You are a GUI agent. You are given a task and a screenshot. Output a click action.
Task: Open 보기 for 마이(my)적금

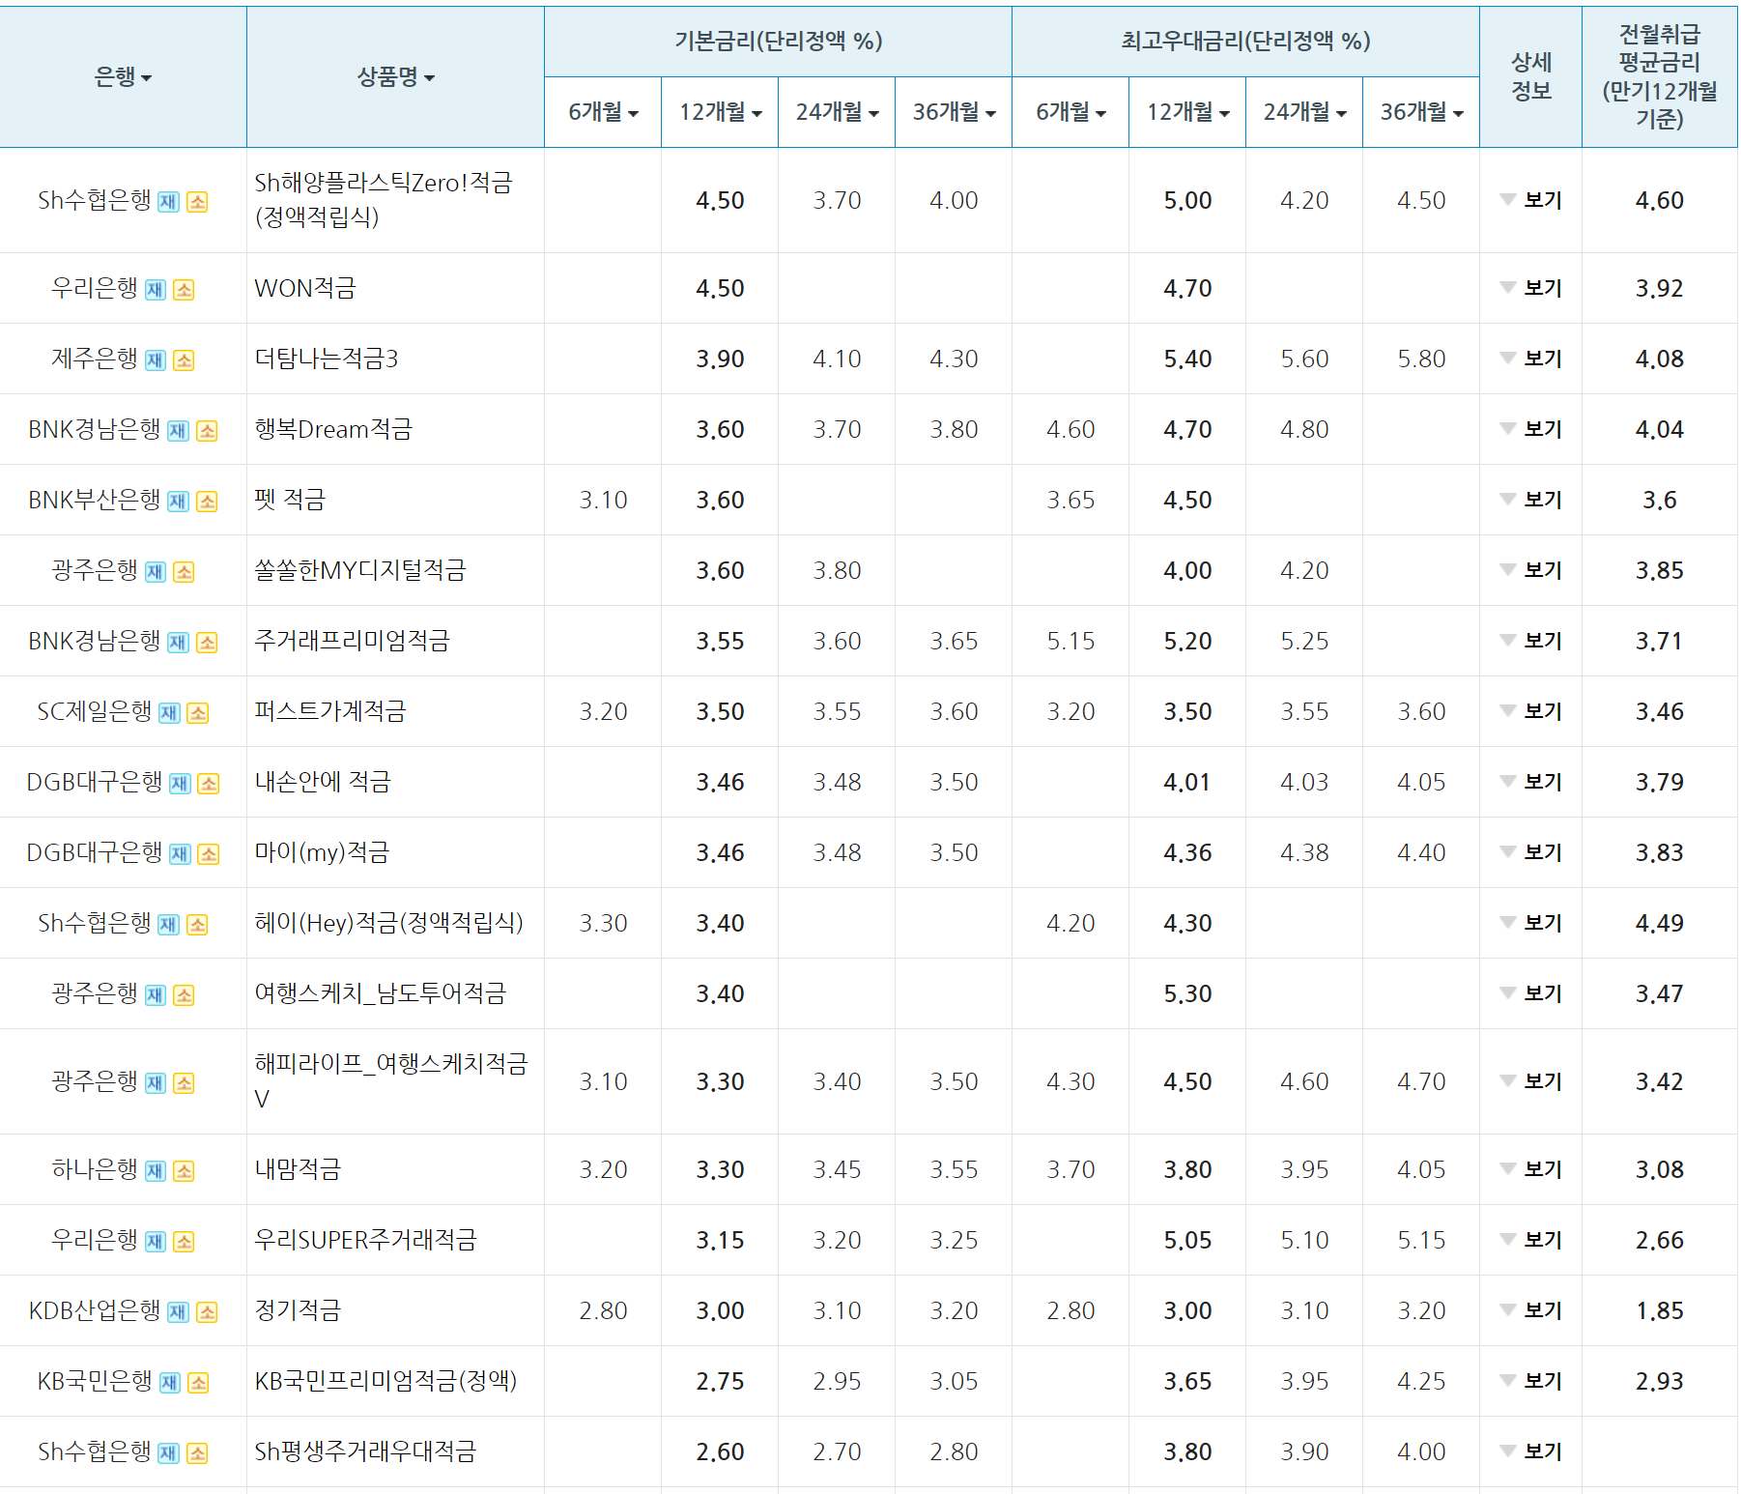tap(1531, 852)
